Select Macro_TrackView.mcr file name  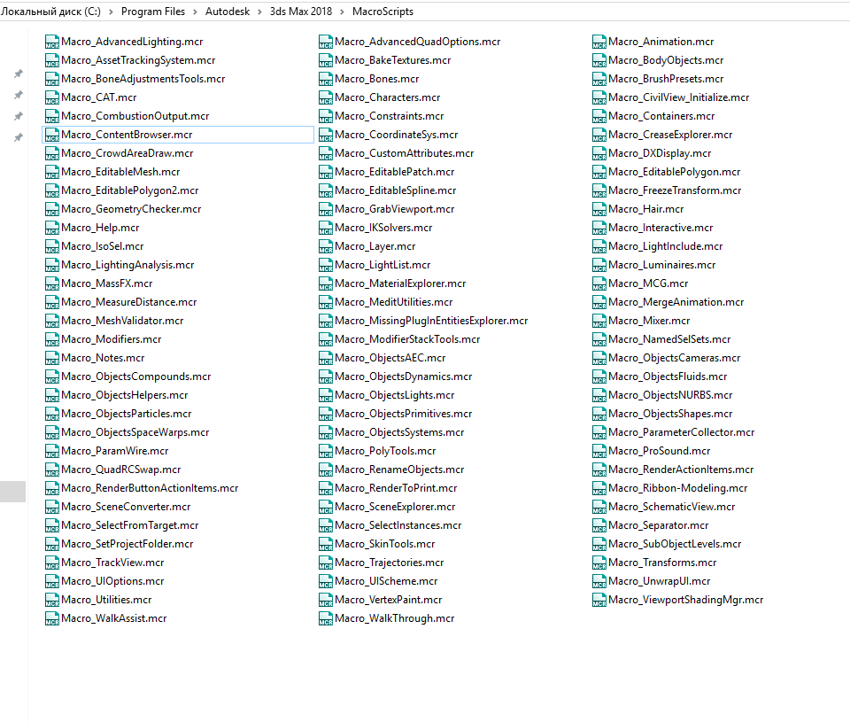[x=112, y=563]
